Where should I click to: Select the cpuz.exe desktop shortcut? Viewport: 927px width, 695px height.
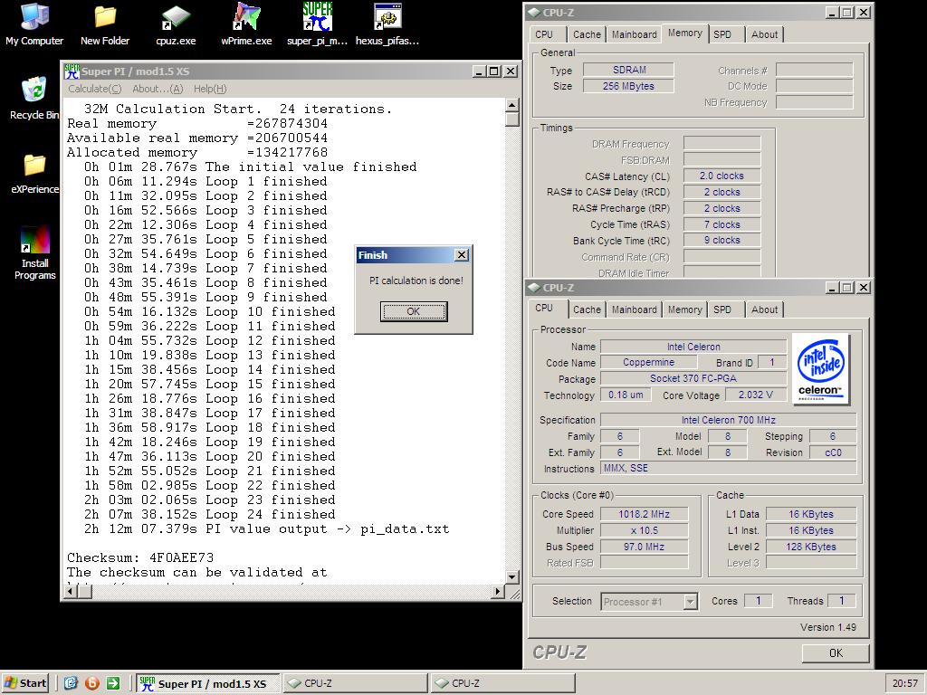[x=176, y=24]
